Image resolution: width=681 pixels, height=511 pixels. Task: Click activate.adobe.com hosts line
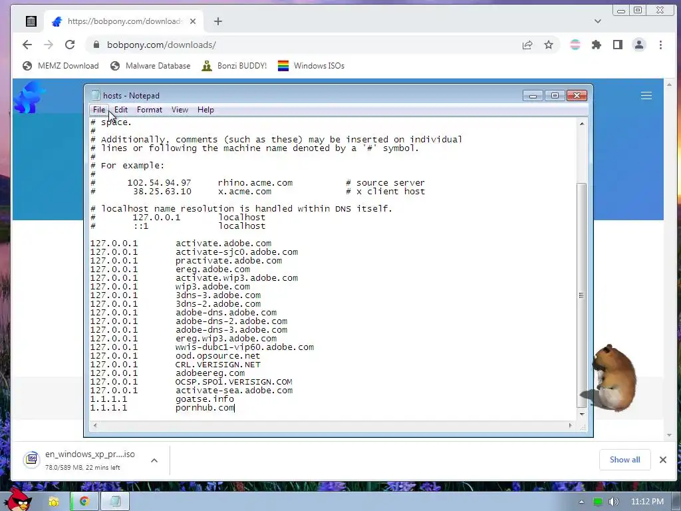click(x=181, y=244)
